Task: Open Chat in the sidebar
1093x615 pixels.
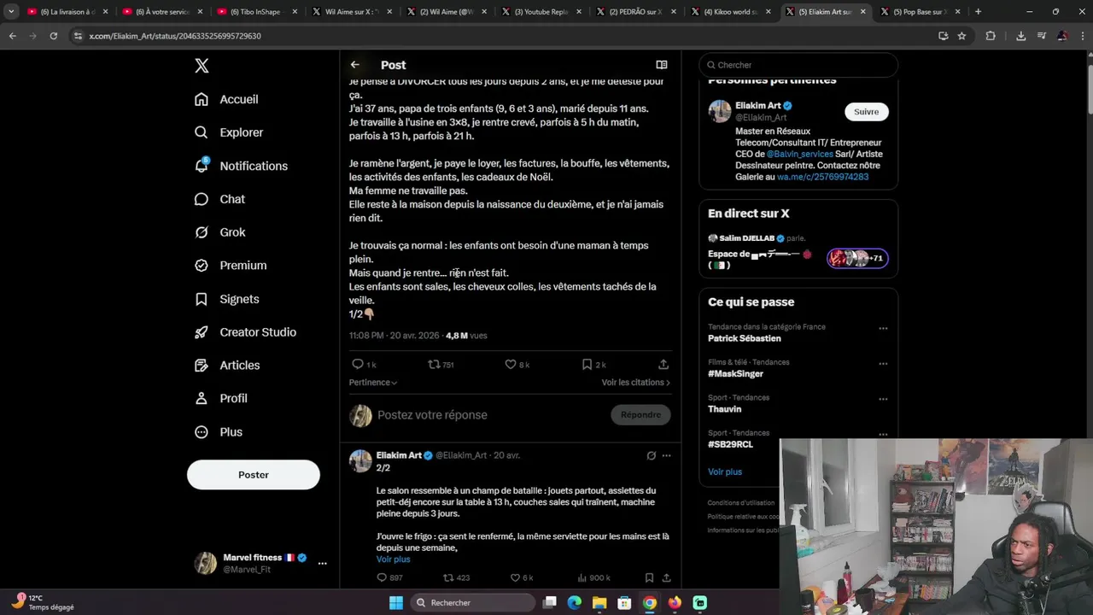Action: 219,199
